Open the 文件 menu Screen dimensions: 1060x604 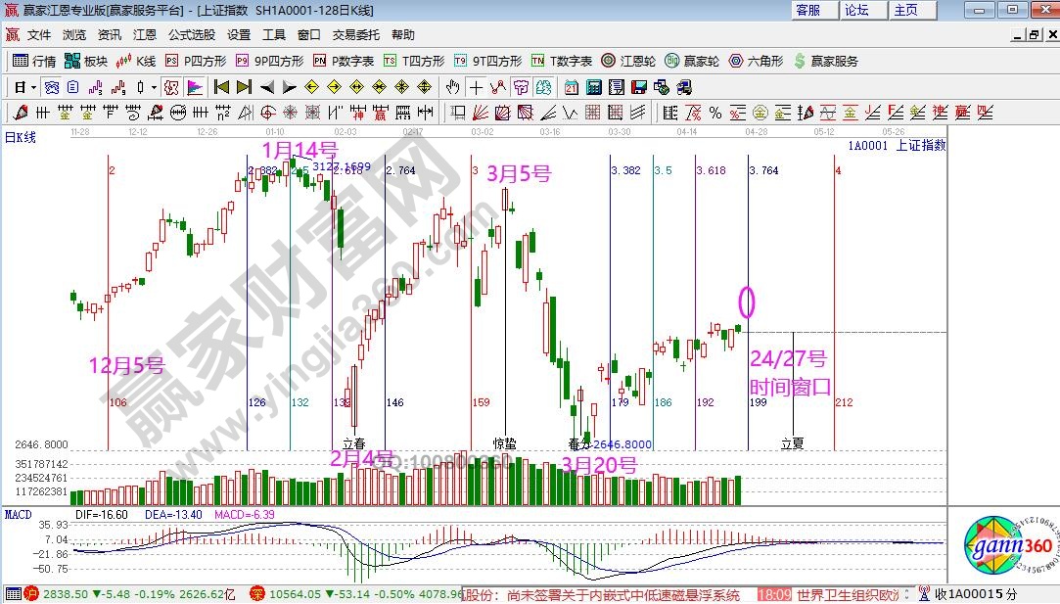click(x=38, y=34)
